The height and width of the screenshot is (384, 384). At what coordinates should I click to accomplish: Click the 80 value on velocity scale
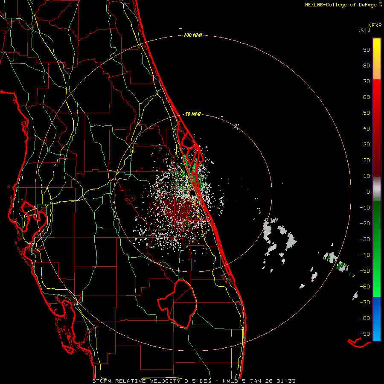pos(367,66)
